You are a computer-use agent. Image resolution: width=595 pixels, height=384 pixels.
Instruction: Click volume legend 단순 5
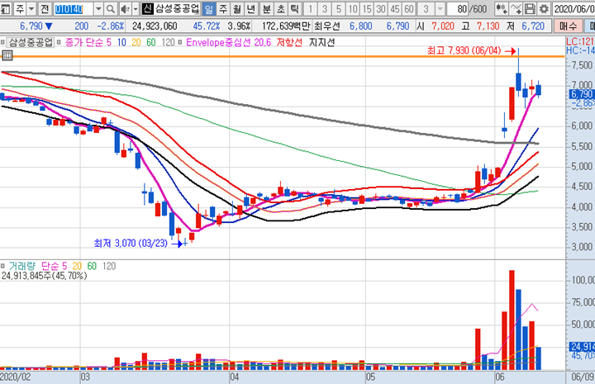click(x=54, y=266)
